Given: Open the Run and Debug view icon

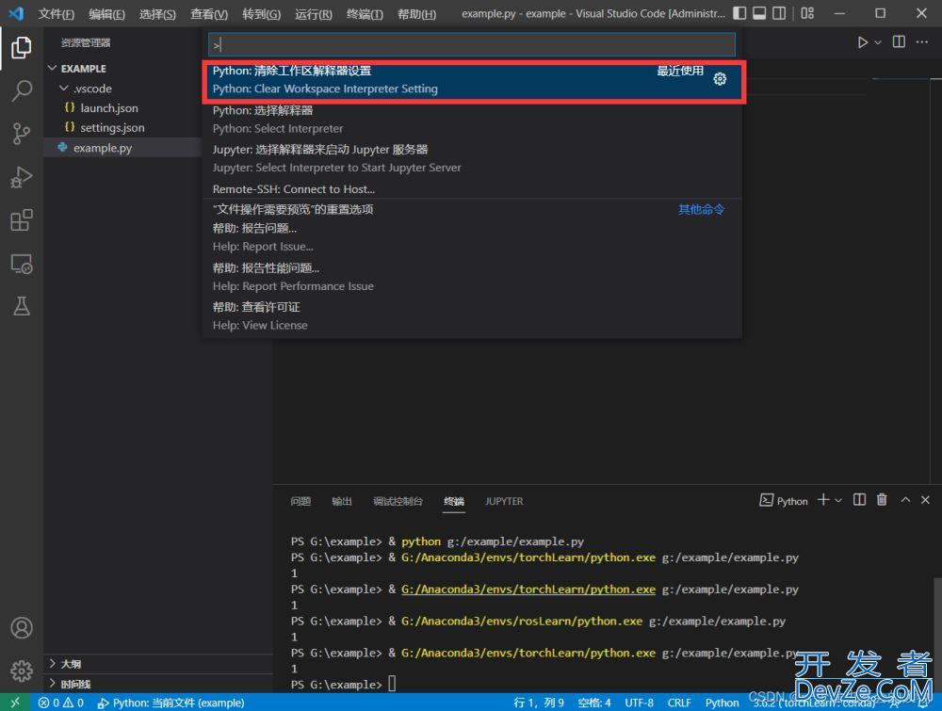Looking at the screenshot, I should click(x=22, y=177).
